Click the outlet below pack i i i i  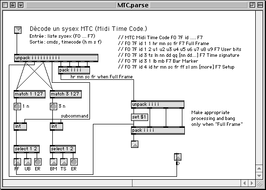(134, 144)
